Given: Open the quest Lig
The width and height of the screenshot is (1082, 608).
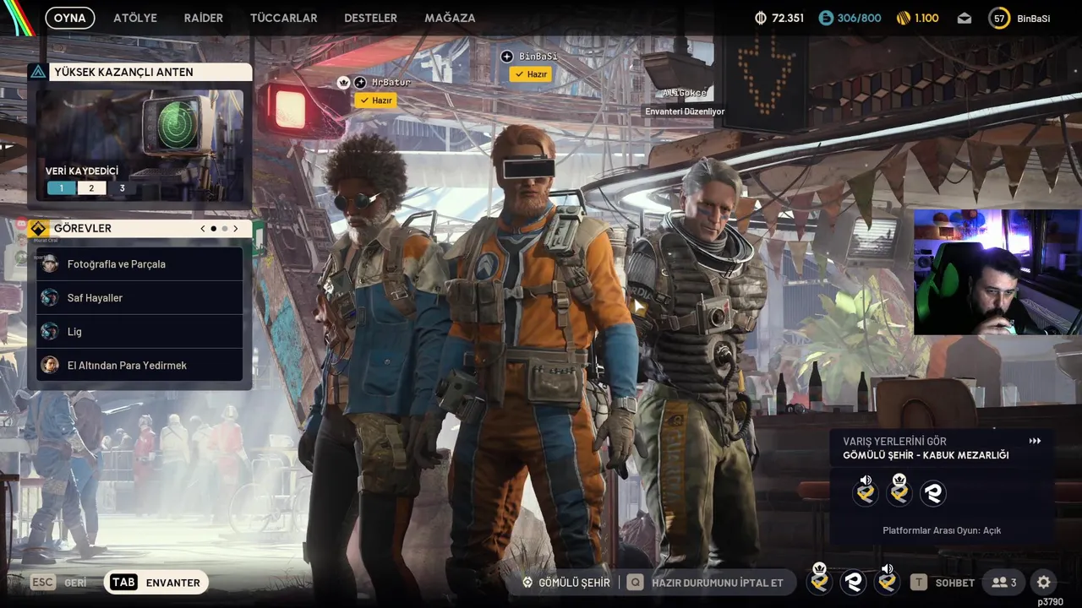Looking at the screenshot, I should (139, 331).
